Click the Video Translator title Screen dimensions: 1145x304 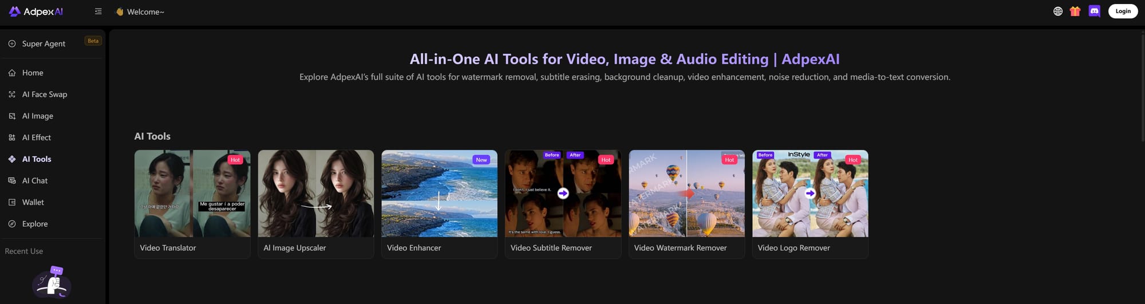tap(168, 248)
